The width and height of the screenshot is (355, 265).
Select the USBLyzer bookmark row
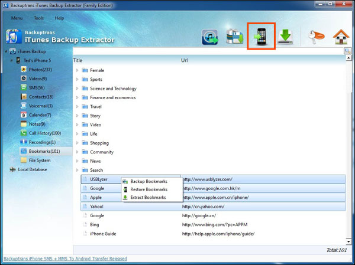213,179
